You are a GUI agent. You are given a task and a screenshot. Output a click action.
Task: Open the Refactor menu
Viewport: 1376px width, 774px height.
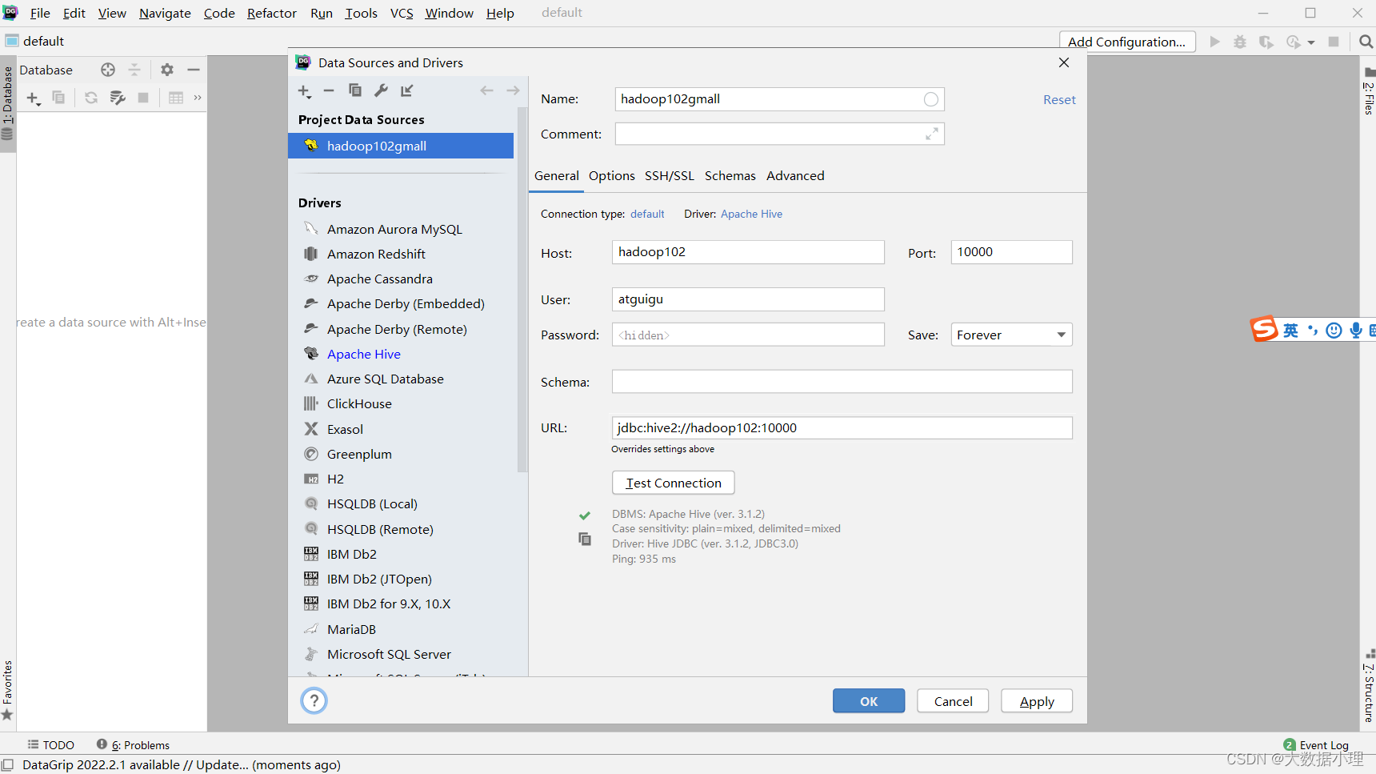click(272, 13)
